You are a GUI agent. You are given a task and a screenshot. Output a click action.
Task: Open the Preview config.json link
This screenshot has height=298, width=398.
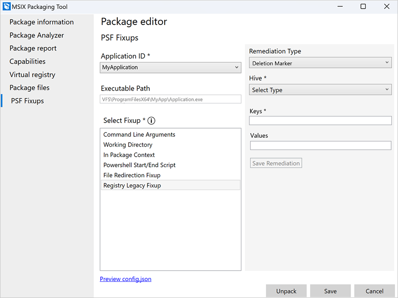click(126, 279)
